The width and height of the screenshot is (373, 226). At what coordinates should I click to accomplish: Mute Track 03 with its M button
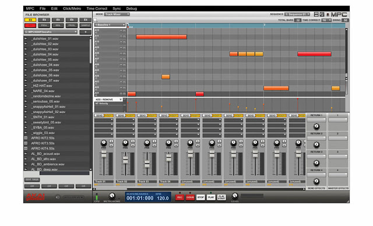point(154,145)
